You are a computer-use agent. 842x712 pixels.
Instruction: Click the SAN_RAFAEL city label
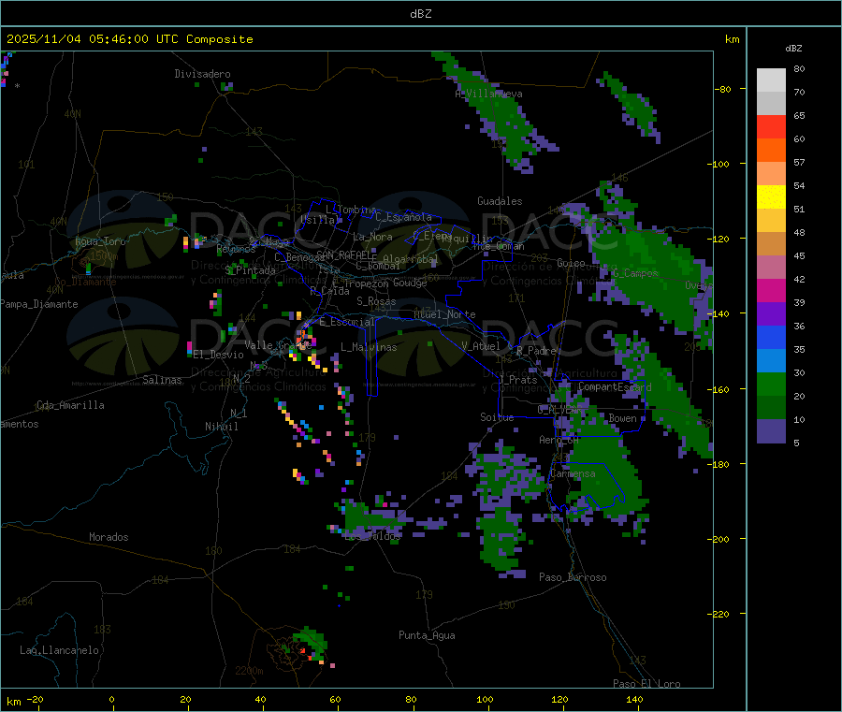346,254
